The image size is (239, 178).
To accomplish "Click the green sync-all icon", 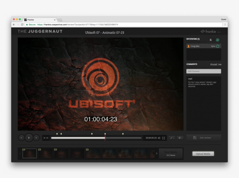I will click(x=217, y=40).
